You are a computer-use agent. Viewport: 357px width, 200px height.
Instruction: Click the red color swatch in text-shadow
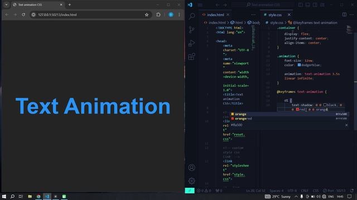pyautogui.click(x=297, y=109)
